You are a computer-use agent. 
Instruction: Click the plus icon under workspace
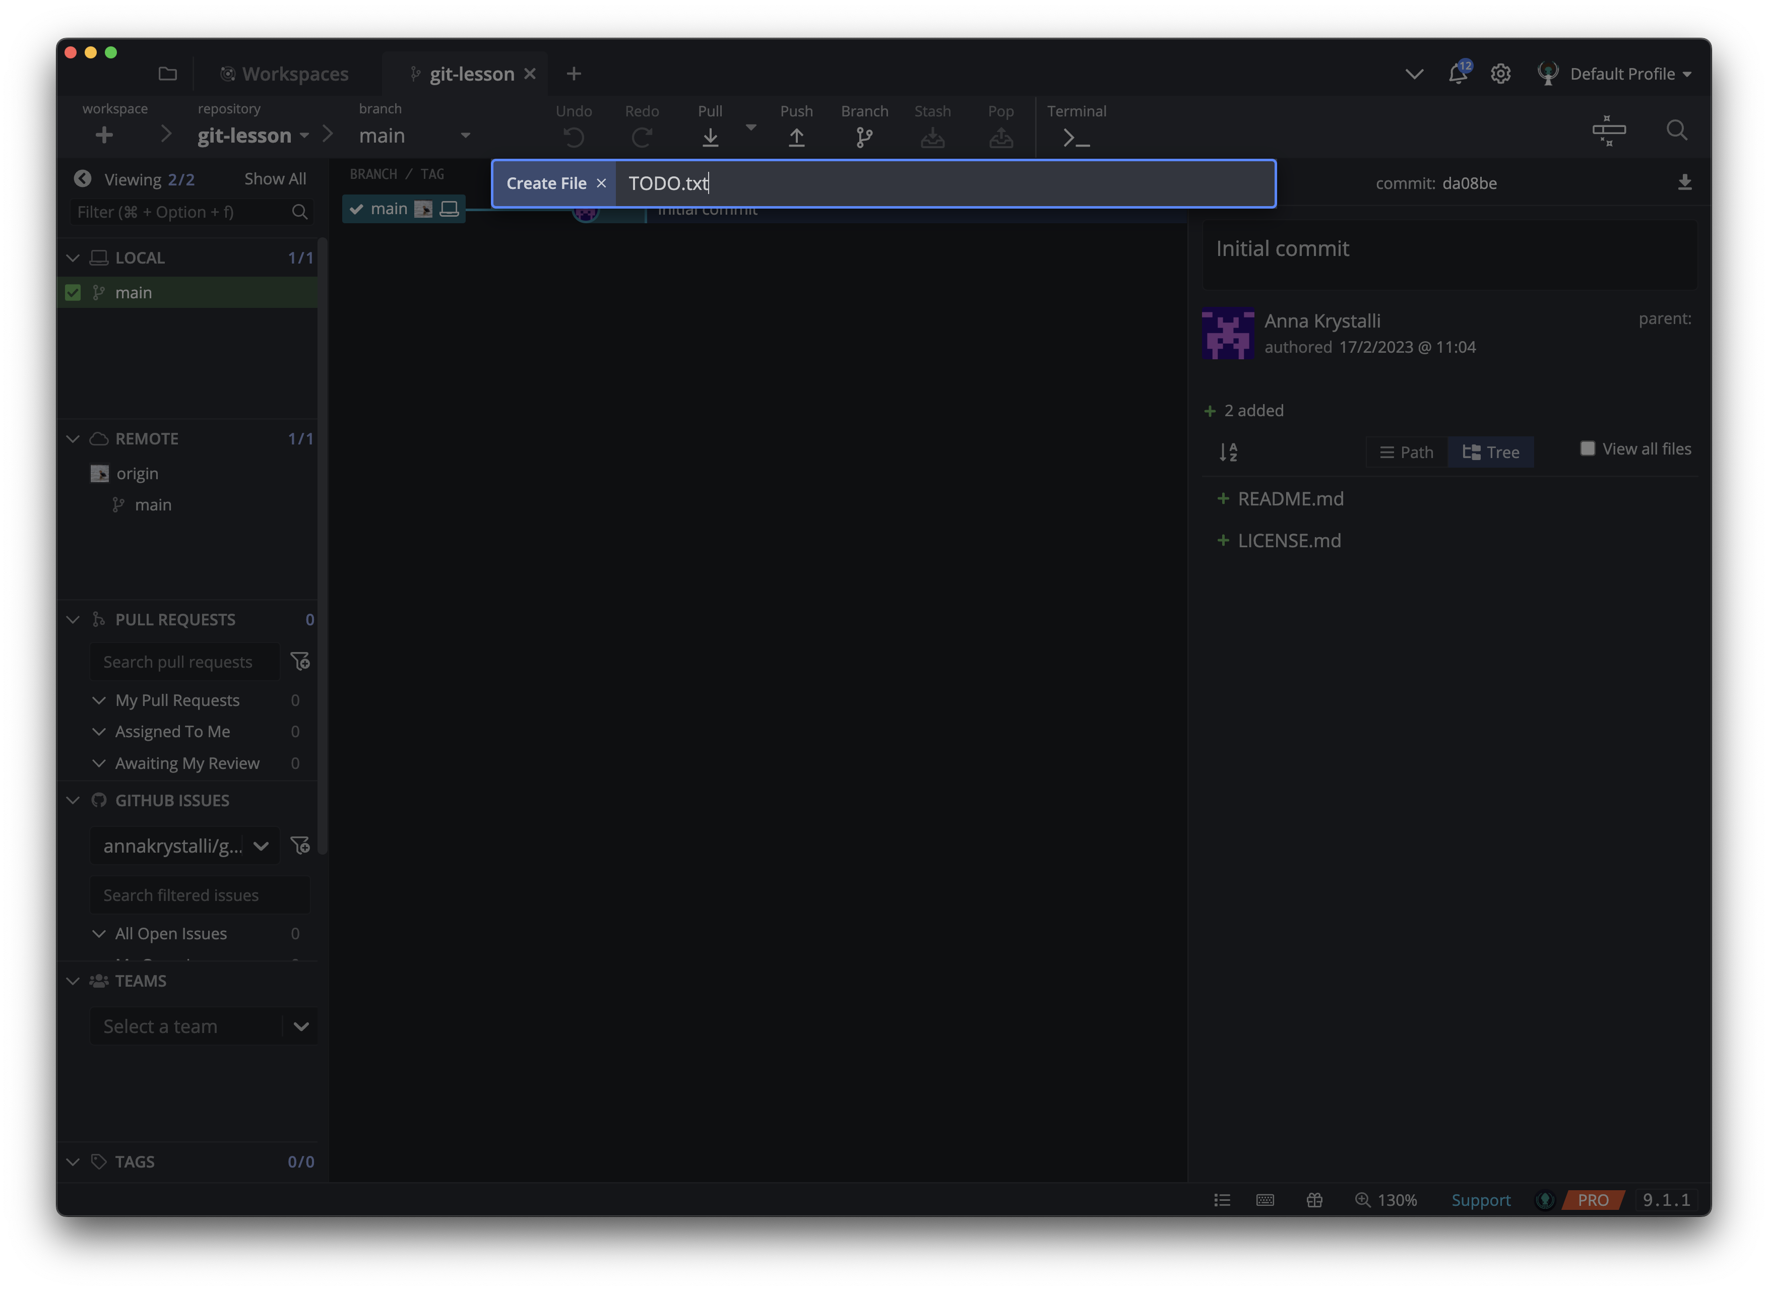[104, 135]
